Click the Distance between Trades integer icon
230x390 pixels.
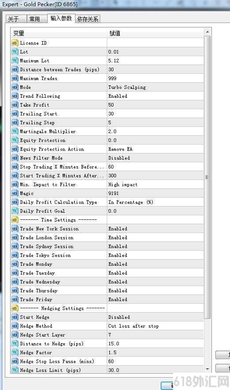(x=15, y=69)
